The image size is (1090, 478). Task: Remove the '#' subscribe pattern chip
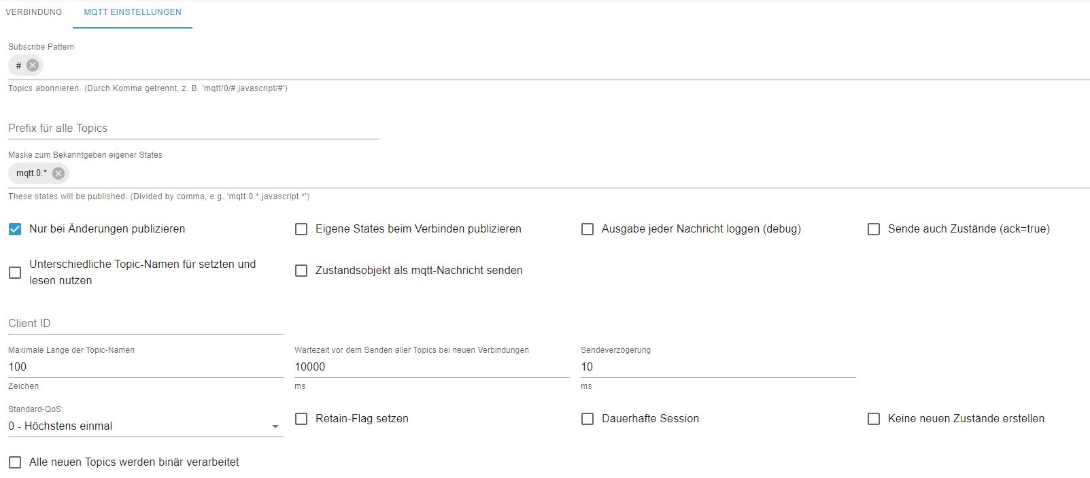[33, 65]
